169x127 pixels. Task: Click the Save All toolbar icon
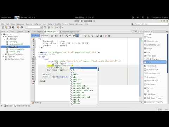(x=13, y=28)
